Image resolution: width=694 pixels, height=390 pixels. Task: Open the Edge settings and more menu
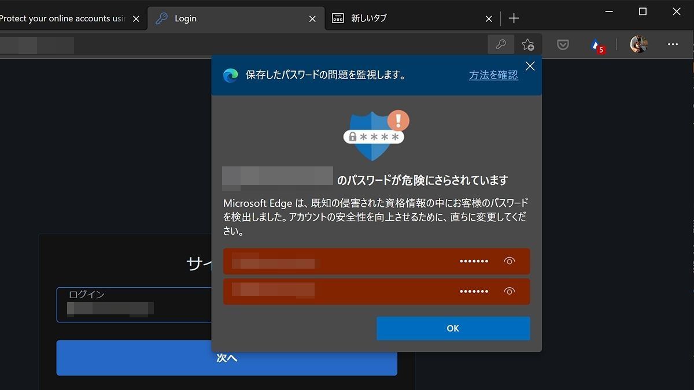pyautogui.click(x=673, y=44)
